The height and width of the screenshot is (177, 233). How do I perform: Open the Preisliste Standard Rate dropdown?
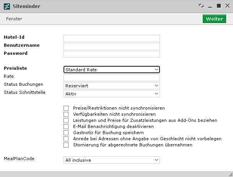tap(112, 70)
